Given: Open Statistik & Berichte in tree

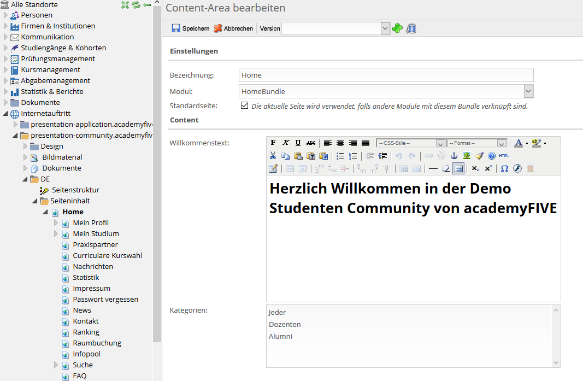Looking at the screenshot, I should click(x=52, y=91).
